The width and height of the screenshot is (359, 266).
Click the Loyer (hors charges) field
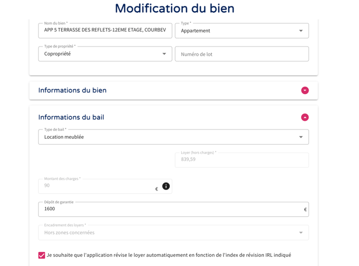pyautogui.click(x=242, y=159)
